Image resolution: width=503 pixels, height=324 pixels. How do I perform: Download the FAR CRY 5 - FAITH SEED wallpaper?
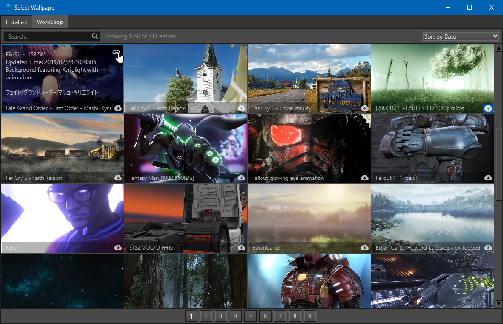pos(488,108)
